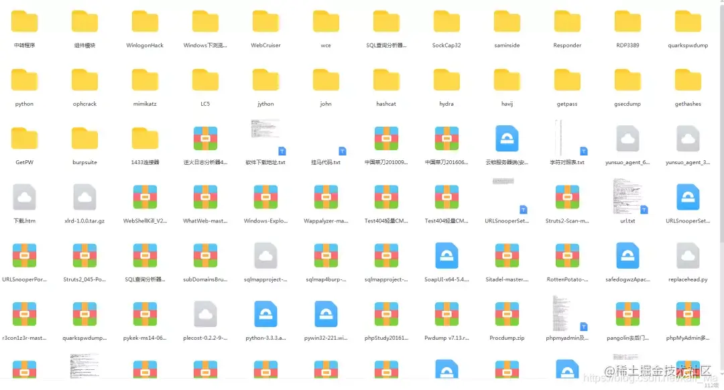Select the sqlmap4burp archive
This screenshot has height=390, width=724.
(326, 256)
